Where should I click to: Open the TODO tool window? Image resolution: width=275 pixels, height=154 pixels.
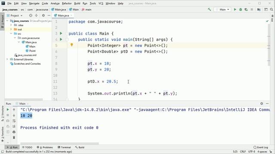27,147
